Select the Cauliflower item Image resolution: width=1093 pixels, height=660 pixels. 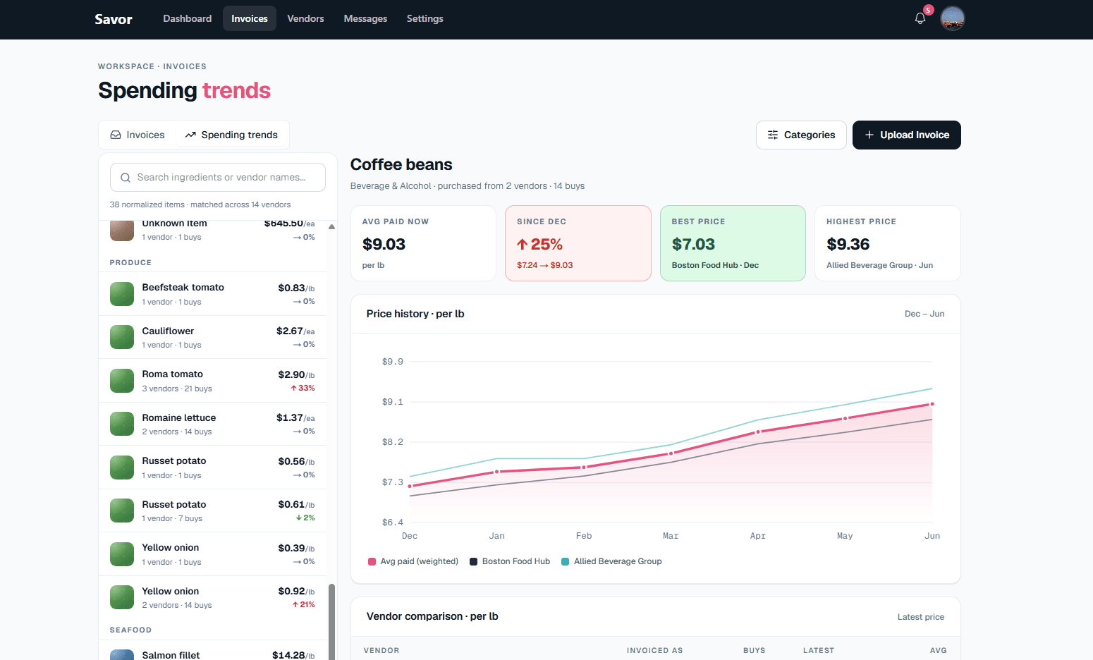click(x=212, y=337)
